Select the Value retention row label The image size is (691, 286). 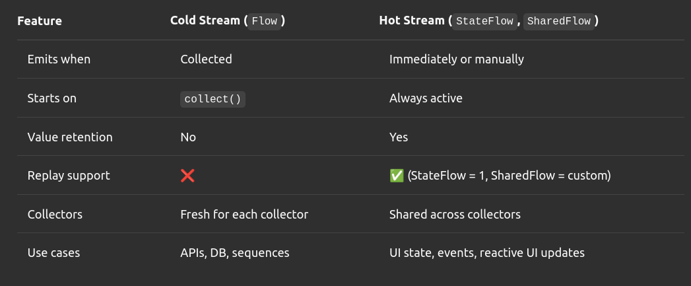point(70,137)
